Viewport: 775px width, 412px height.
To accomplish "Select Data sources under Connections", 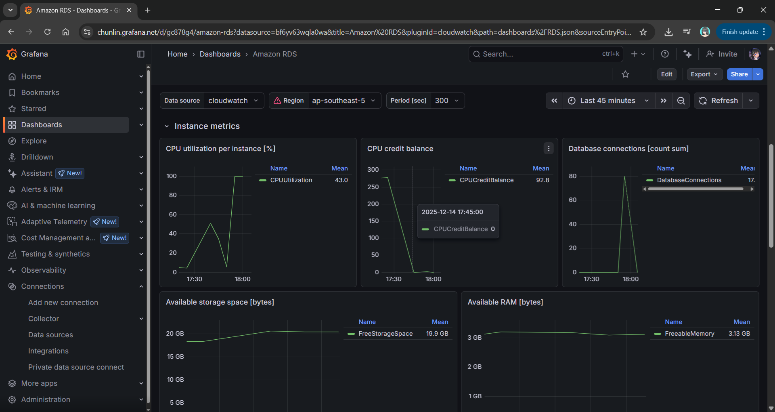I will (50, 335).
